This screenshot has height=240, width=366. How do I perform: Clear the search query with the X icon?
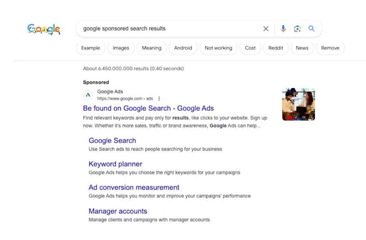pos(266,28)
